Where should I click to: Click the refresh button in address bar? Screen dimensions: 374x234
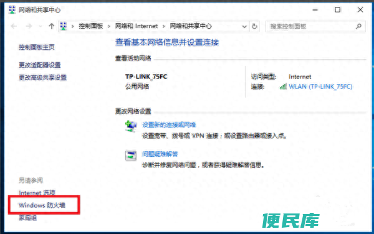[x=254, y=26]
